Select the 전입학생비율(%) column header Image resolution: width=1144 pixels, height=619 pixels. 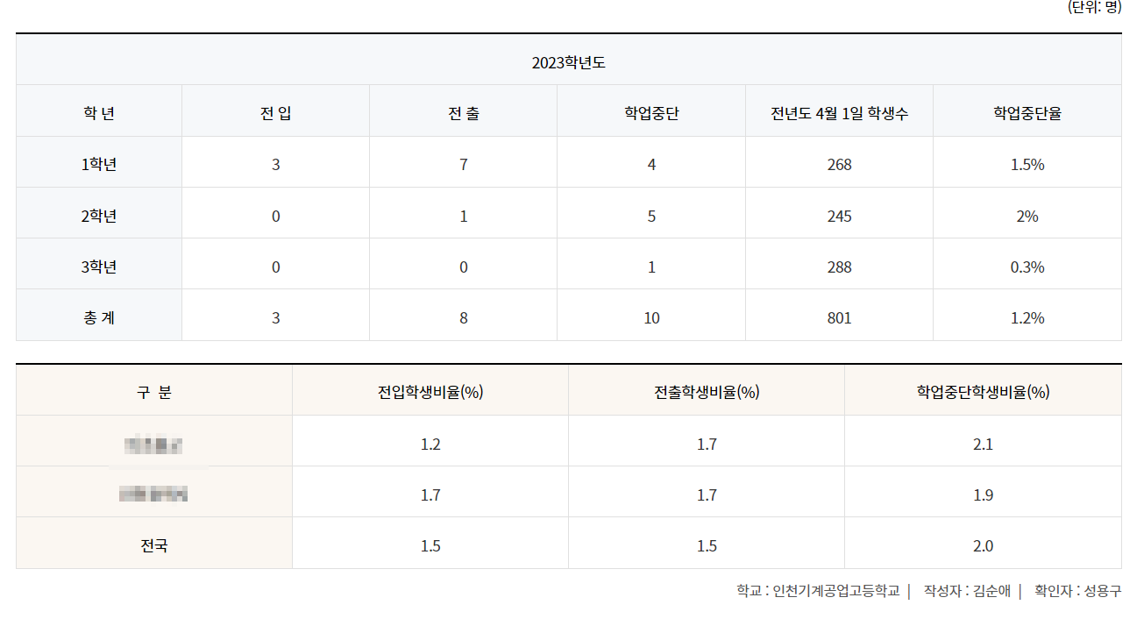point(429,389)
